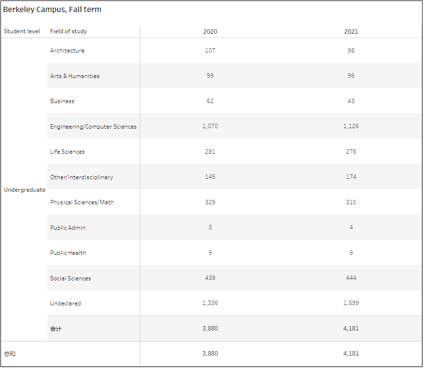Viewport: 424px width, 369px height.
Task: Click the 2021 column header
Action: [351, 32]
